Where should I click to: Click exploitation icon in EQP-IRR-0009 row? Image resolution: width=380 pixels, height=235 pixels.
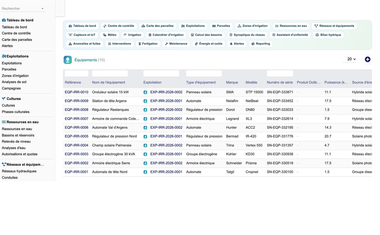point(145,101)
